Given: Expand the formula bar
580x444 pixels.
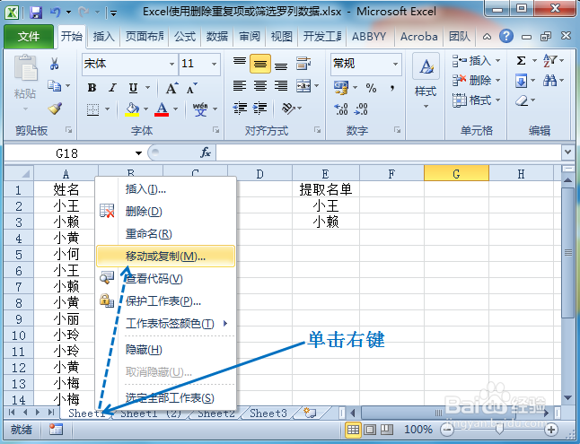Looking at the screenshot, I should pos(567,152).
